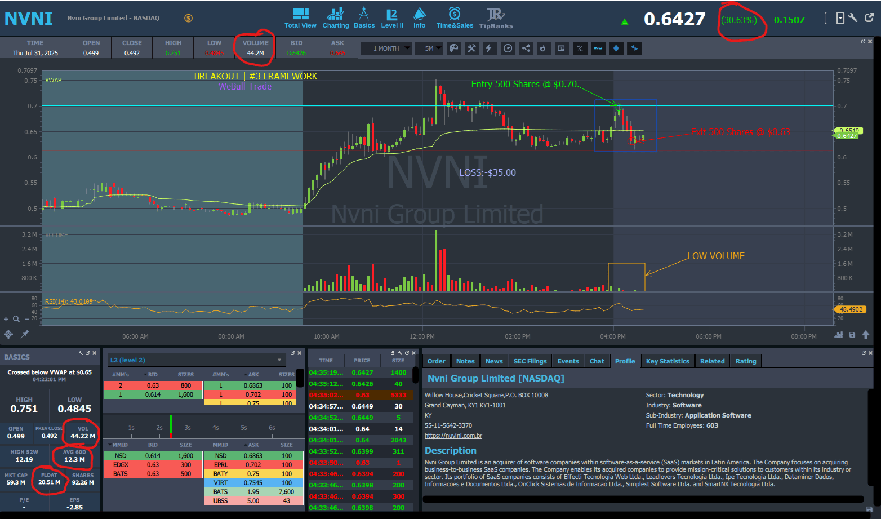Viewport: 881px width, 519px height.
Task: Click the Level 2 time-scale green marker
Action: click(x=171, y=425)
